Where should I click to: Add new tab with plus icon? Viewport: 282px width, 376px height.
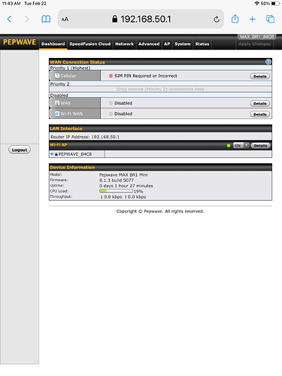pos(253,19)
